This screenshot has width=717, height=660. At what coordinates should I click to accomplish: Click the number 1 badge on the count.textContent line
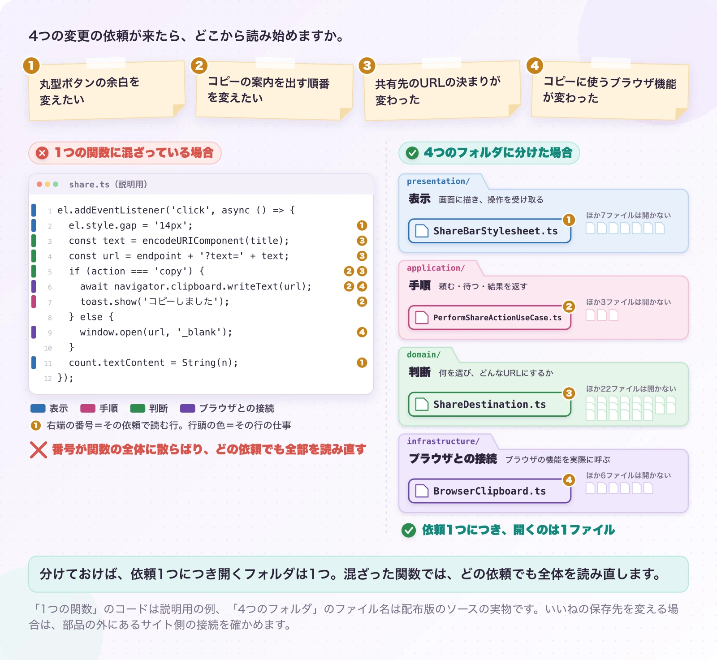click(362, 362)
